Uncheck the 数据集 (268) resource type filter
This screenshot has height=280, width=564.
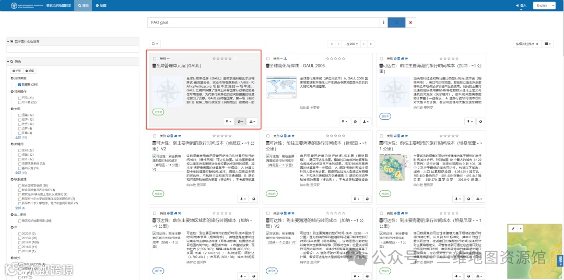click(20, 85)
